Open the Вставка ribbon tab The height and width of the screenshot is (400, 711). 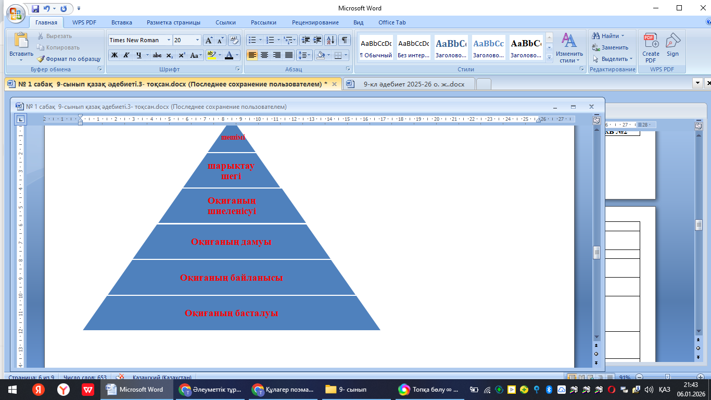click(121, 22)
